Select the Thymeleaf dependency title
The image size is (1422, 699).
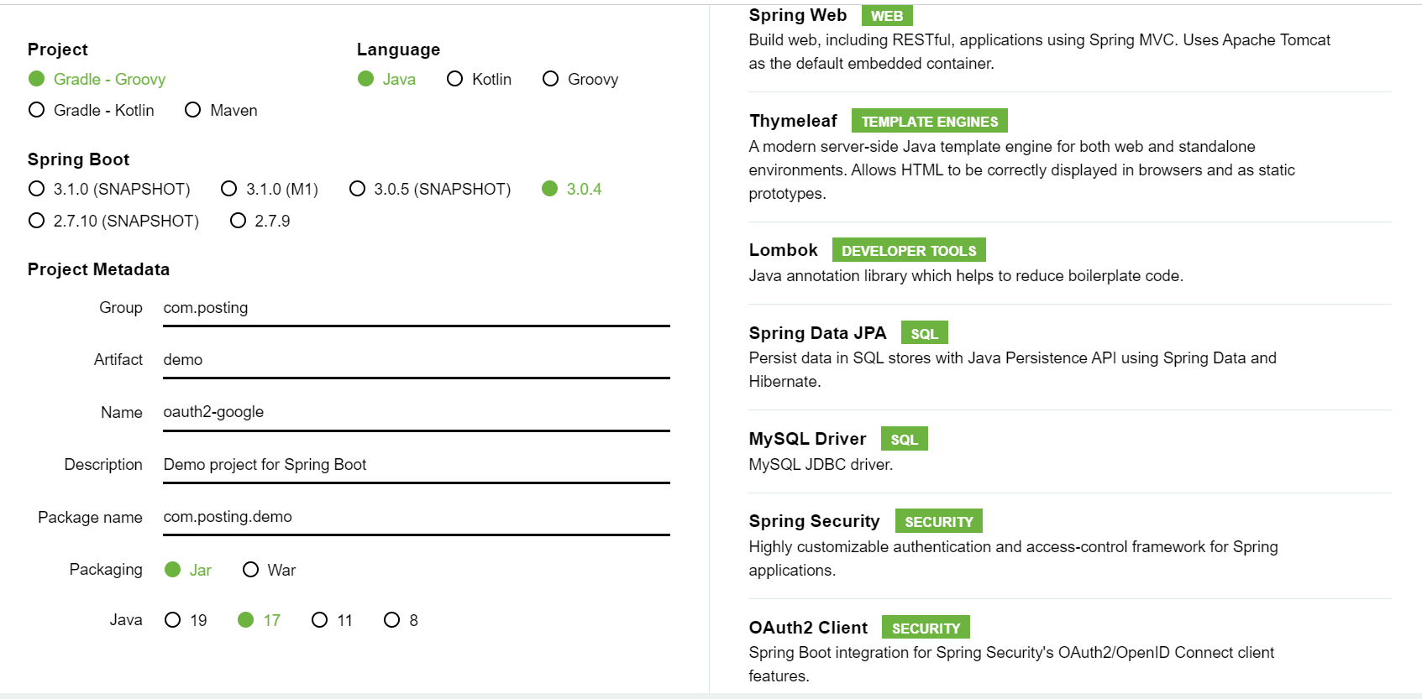(793, 121)
